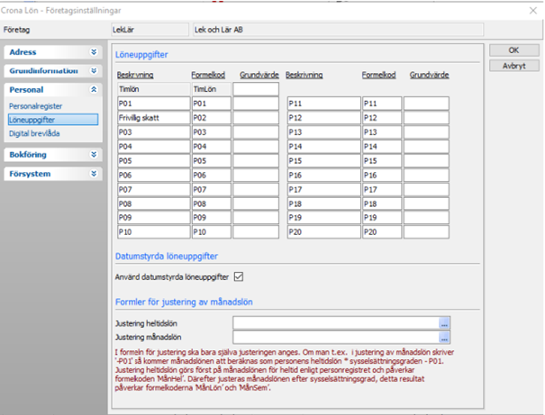Click the Justering månadslön text field
Screen dimensions: 545x415
coord(335,337)
